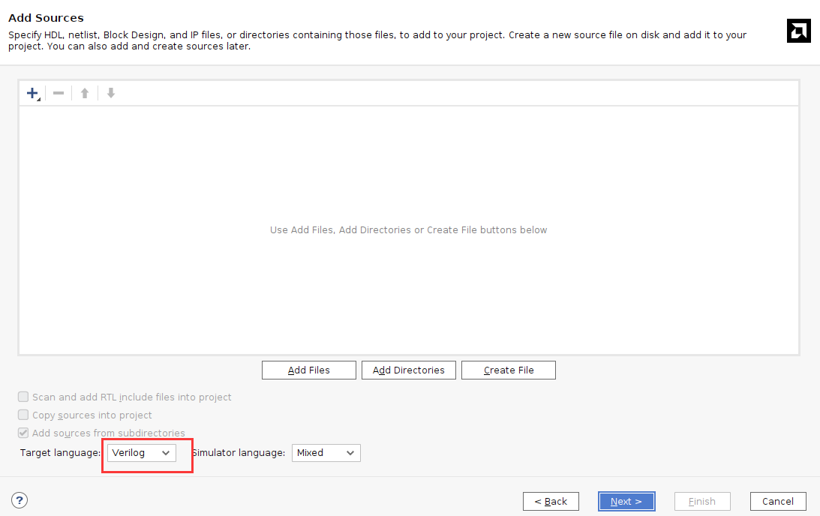Click the Add Directories button
Screen dimensions: 820x516
(408, 370)
